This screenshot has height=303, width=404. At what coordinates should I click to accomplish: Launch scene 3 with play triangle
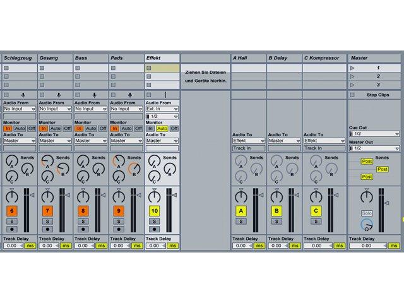(352, 85)
